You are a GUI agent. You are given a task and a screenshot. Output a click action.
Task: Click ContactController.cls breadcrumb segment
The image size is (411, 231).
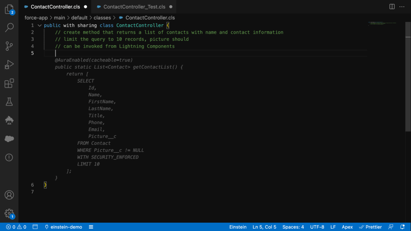pyautogui.click(x=150, y=18)
